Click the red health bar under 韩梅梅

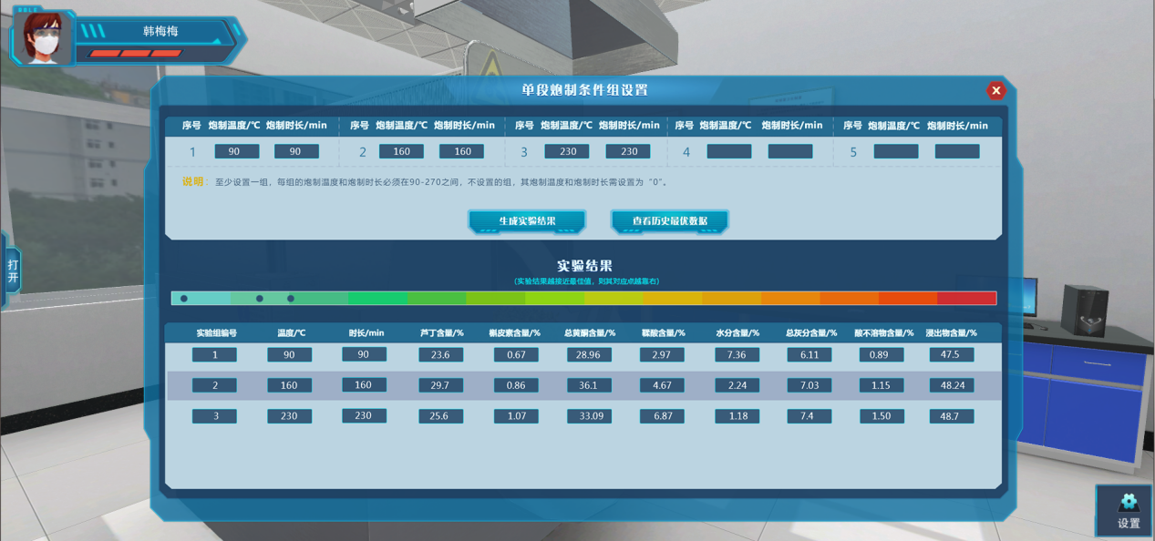click(x=135, y=54)
